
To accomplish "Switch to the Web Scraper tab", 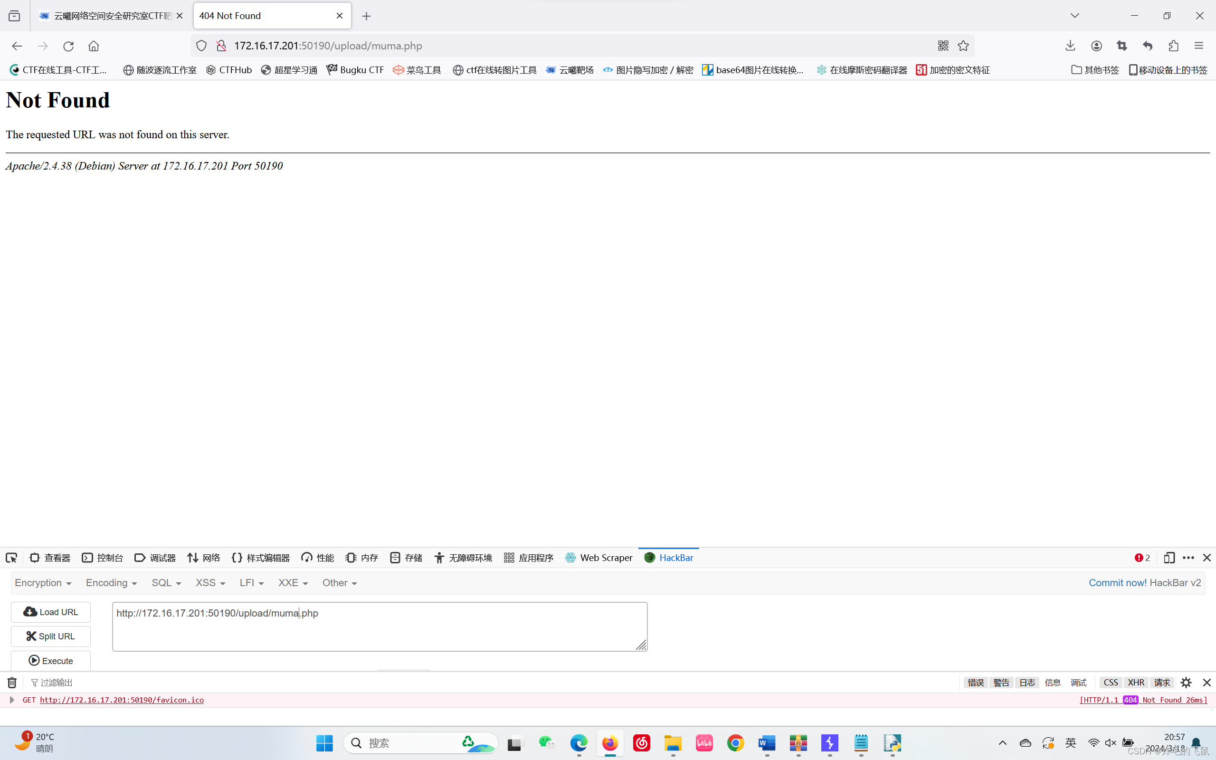I will pos(599,558).
